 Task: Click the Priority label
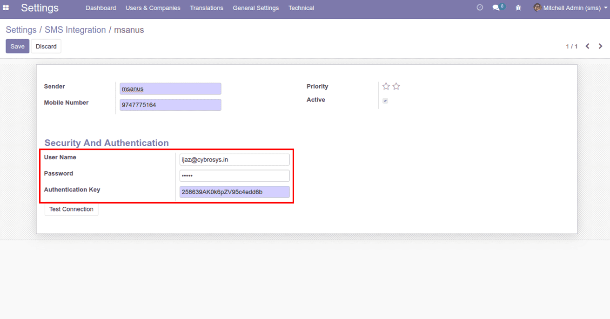[317, 86]
